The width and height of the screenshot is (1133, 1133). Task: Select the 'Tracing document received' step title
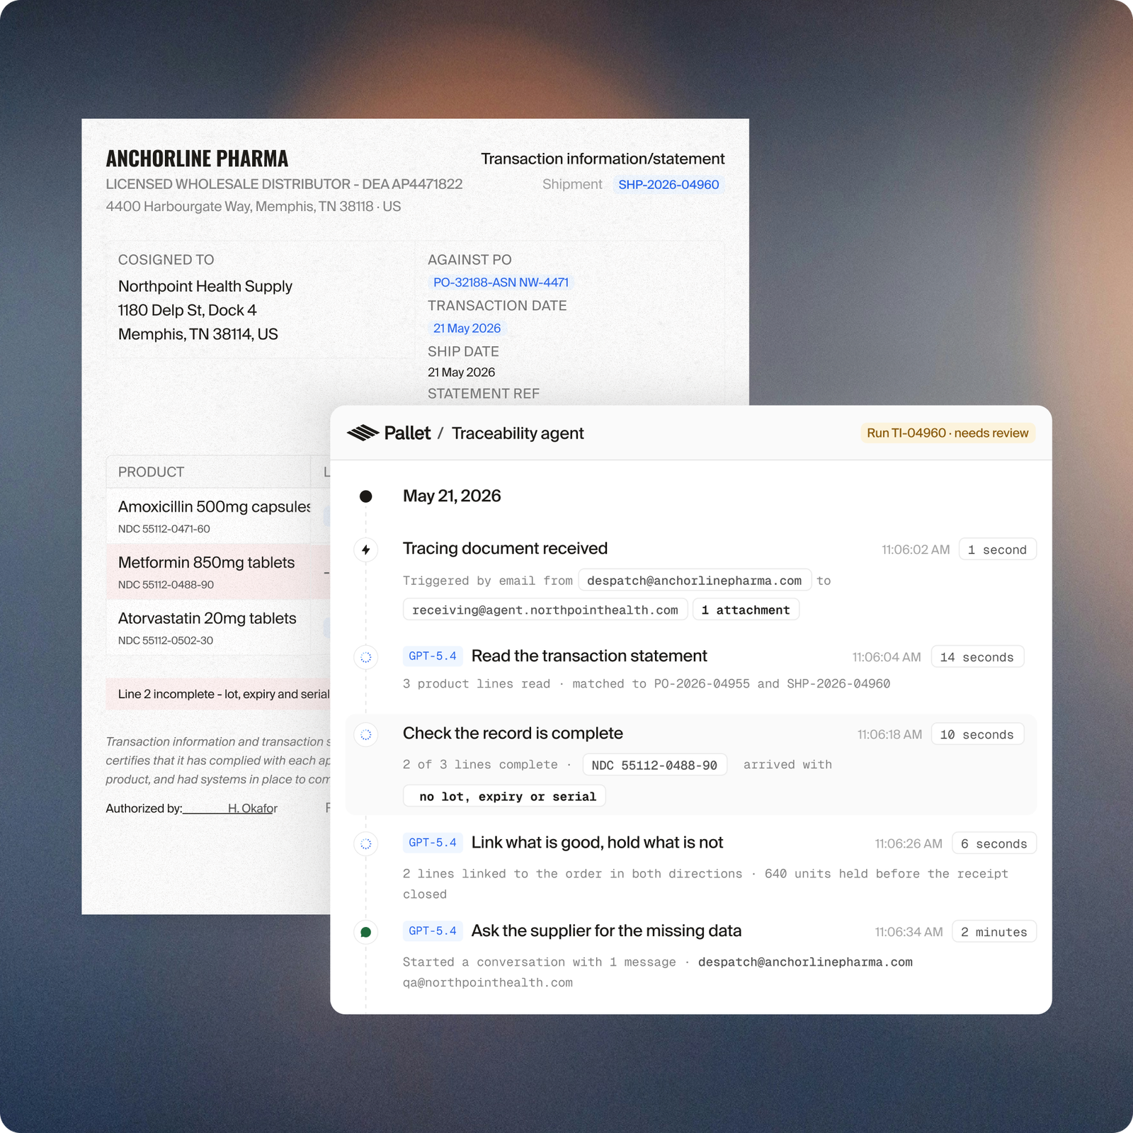tap(505, 549)
